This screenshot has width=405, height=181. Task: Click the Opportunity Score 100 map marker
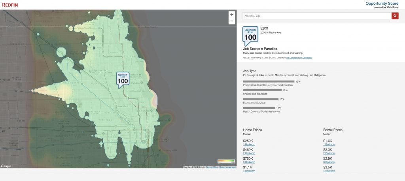[123, 79]
